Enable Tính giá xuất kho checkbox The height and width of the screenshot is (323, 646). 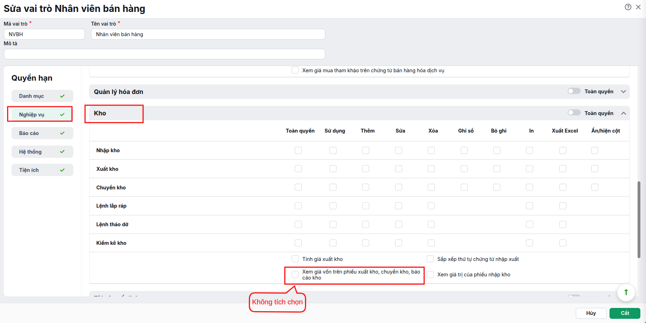tap(295, 259)
